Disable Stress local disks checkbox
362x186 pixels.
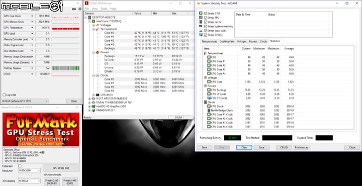206,31
